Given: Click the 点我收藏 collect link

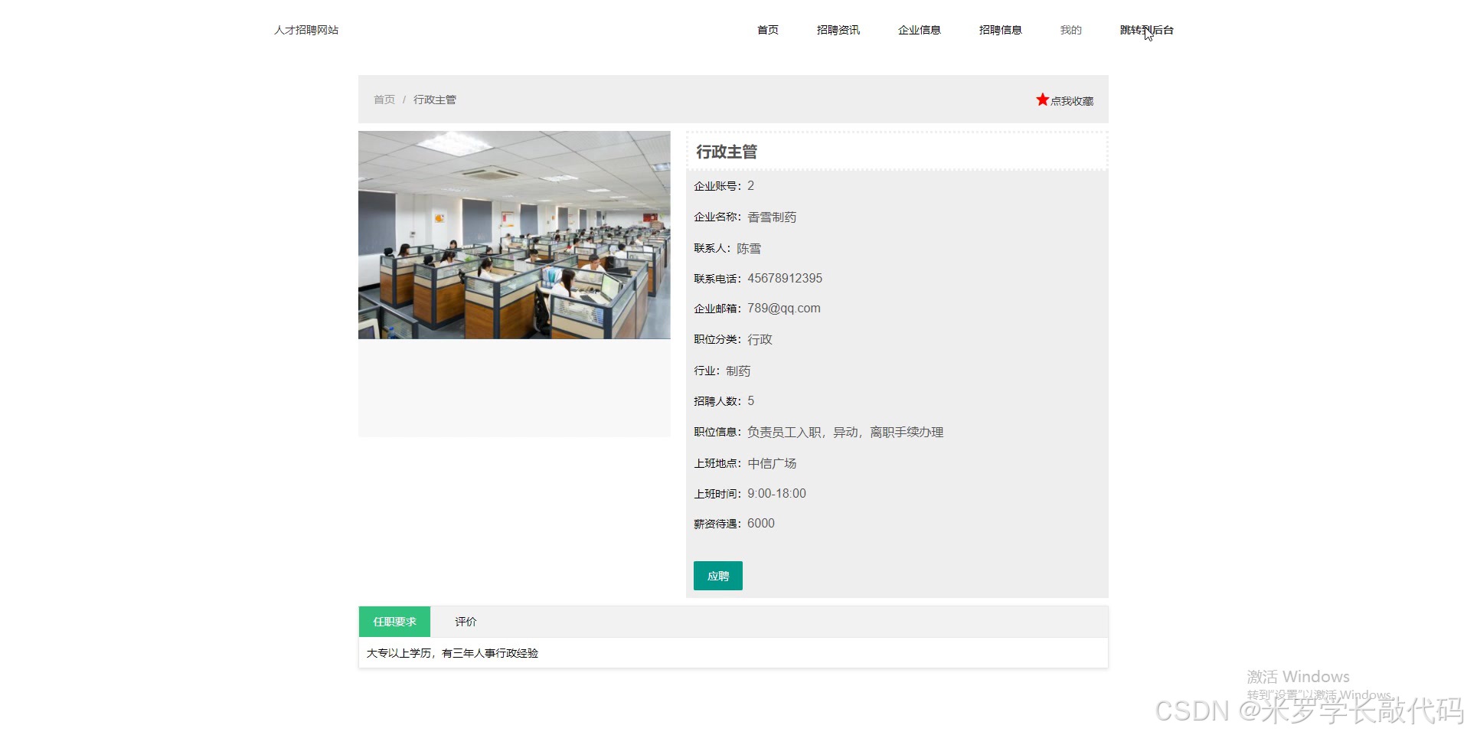Looking at the screenshot, I should click(x=1070, y=100).
